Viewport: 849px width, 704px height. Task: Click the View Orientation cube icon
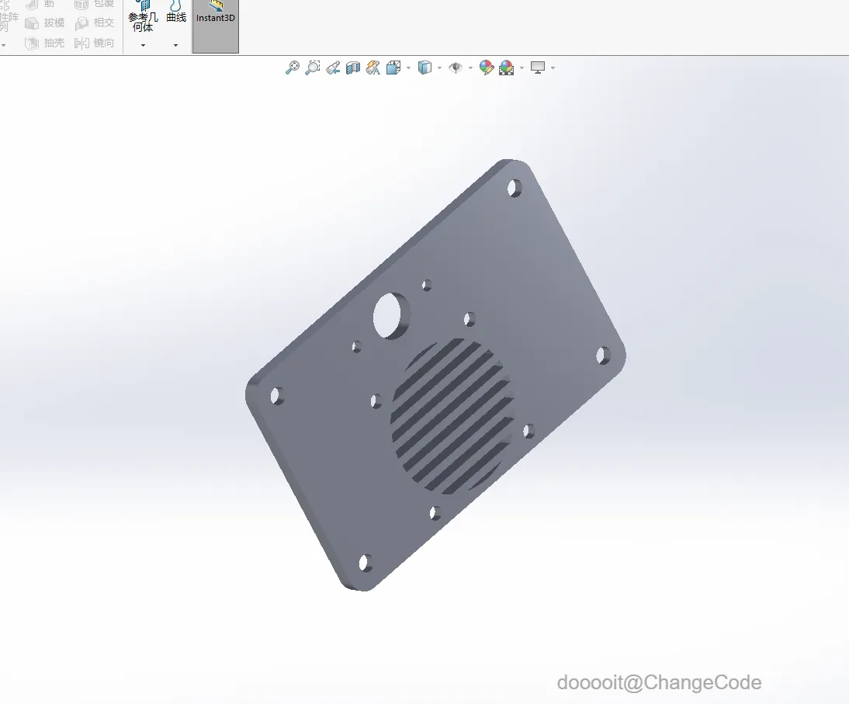[x=393, y=68]
